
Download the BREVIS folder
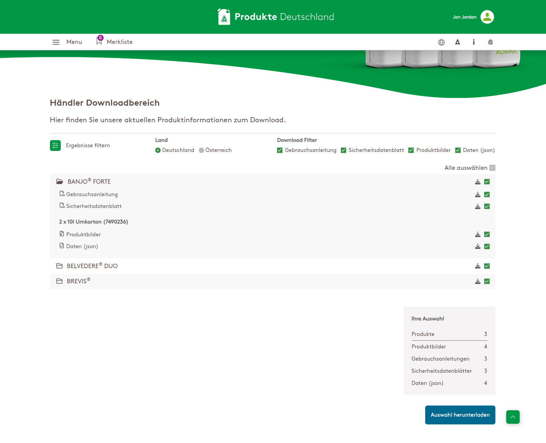pos(478,281)
